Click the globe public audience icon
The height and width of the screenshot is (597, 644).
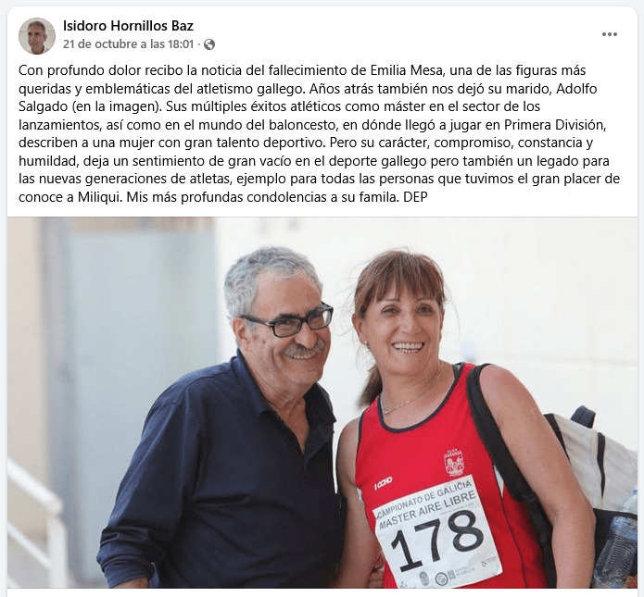click(209, 44)
